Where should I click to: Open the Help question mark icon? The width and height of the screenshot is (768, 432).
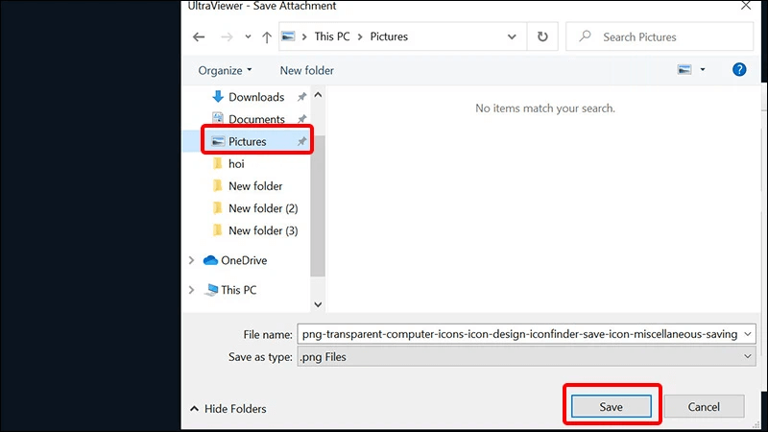(x=739, y=69)
